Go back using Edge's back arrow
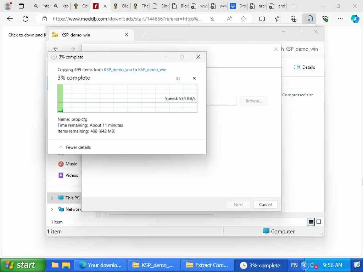Image resolution: width=363 pixels, height=272 pixels. (x=10, y=19)
